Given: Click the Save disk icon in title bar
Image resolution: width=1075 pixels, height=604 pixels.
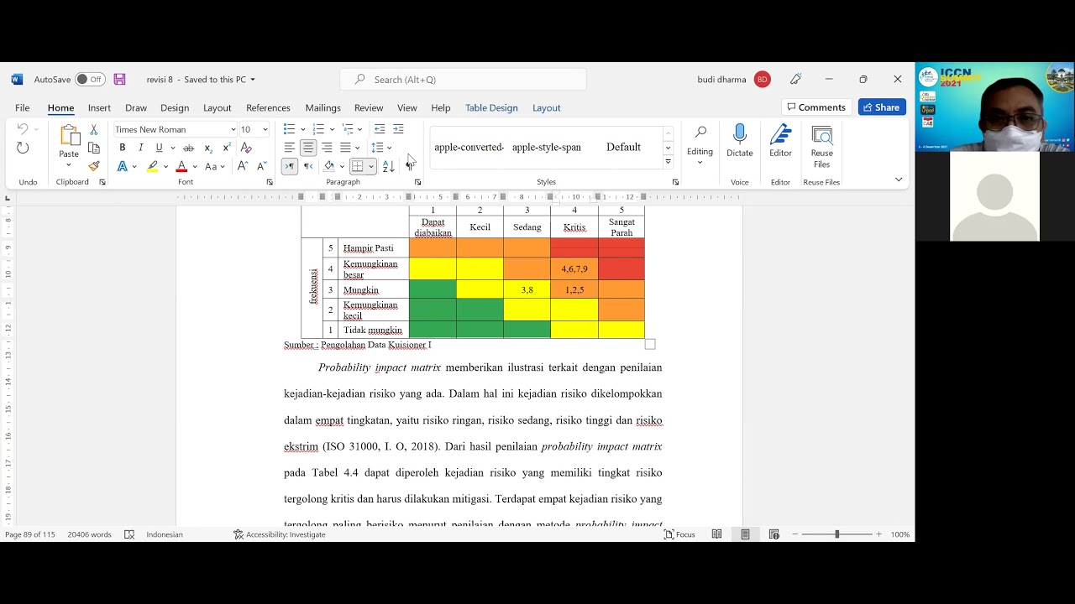Looking at the screenshot, I should [120, 80].
